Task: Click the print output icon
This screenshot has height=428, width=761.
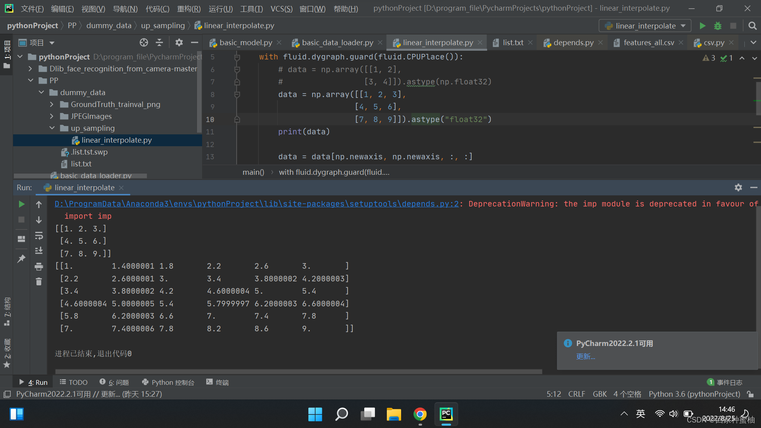Action: coord(39,266)
